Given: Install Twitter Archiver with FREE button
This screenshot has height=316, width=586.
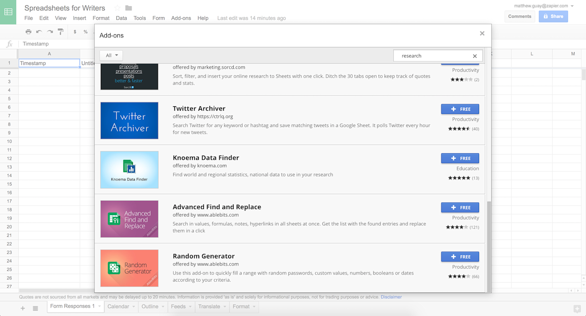Looking at the screenshot, I should coord(460,109).
